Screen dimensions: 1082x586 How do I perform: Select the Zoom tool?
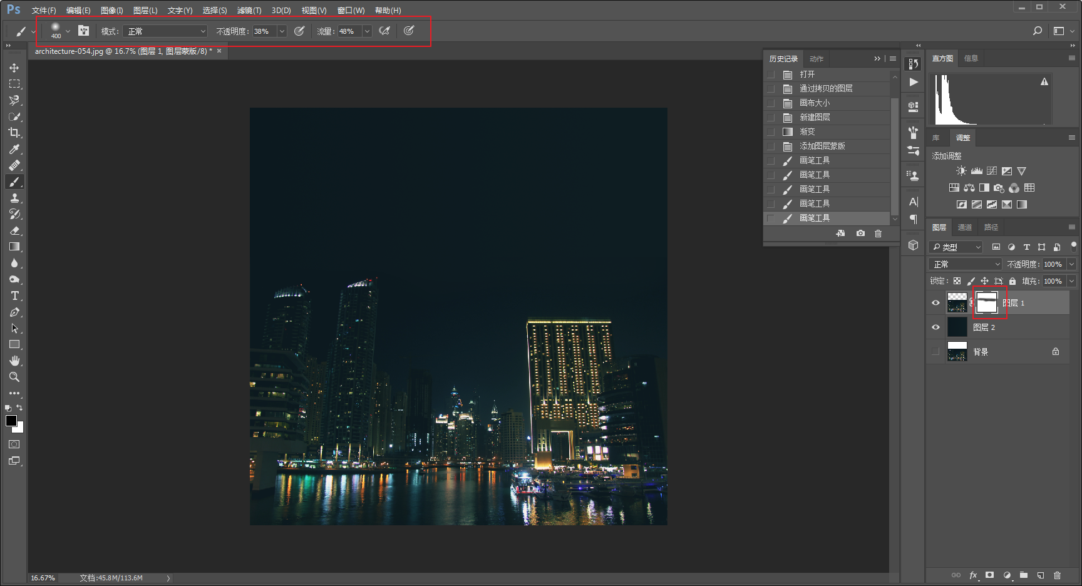point(14,377)
